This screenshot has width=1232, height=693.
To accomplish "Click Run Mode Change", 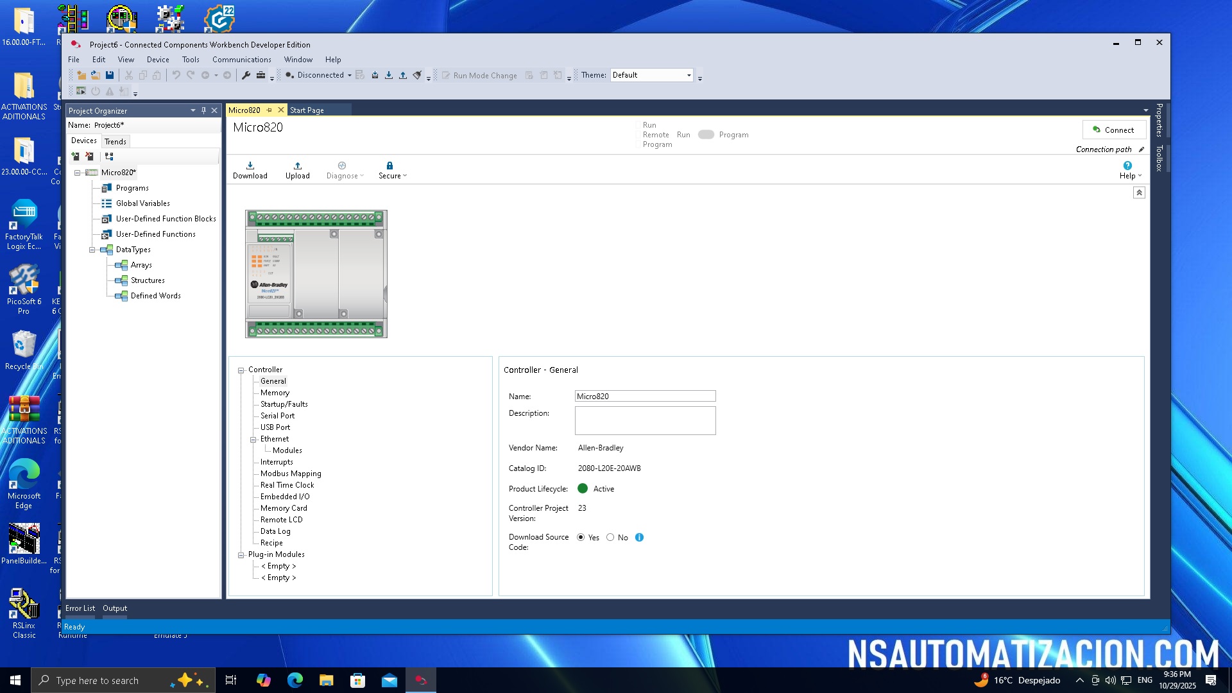I will coord(484,75).
